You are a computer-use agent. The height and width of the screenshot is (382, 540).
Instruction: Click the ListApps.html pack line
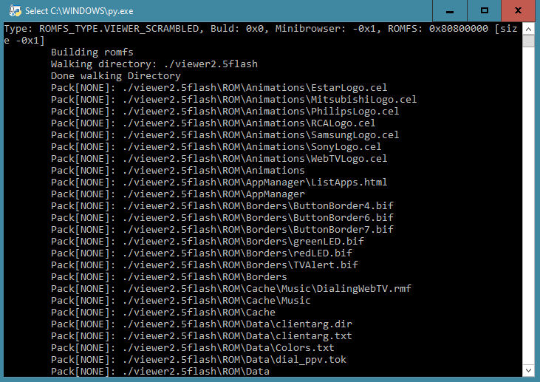(x=219, y=183)
